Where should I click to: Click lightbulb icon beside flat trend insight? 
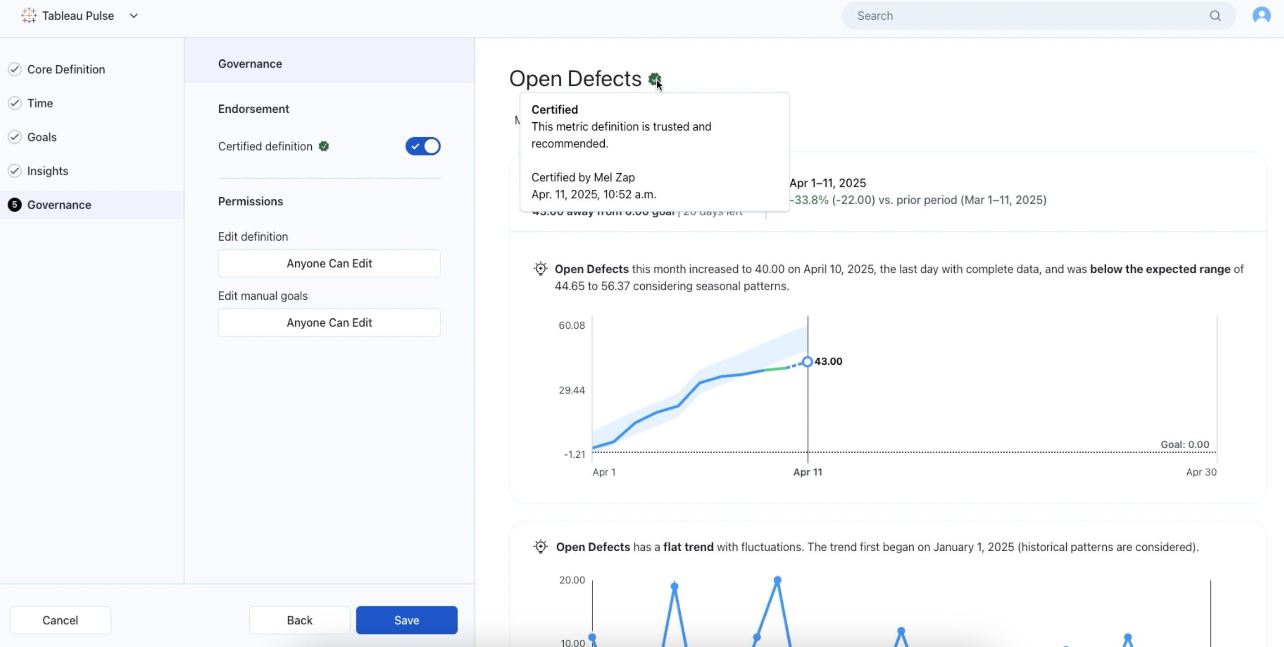[540, 547]
